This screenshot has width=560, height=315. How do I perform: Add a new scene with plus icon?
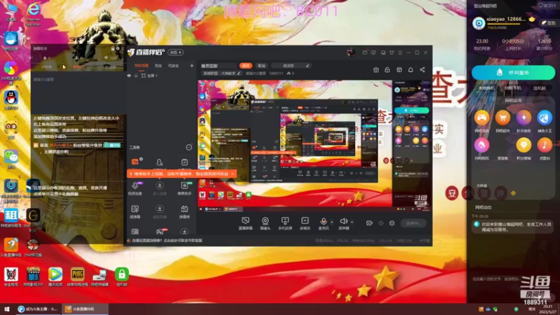click(191, 66)
